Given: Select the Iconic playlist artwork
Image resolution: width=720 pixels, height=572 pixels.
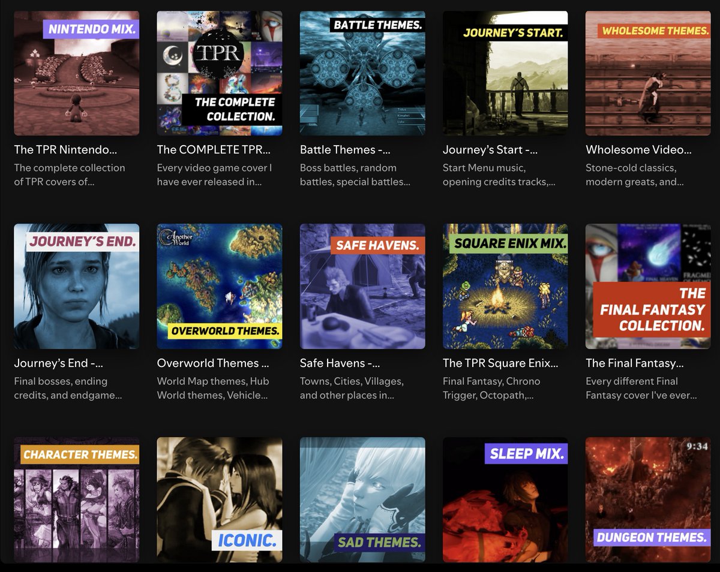Looking at the screenshot, I should pos(219,499).
